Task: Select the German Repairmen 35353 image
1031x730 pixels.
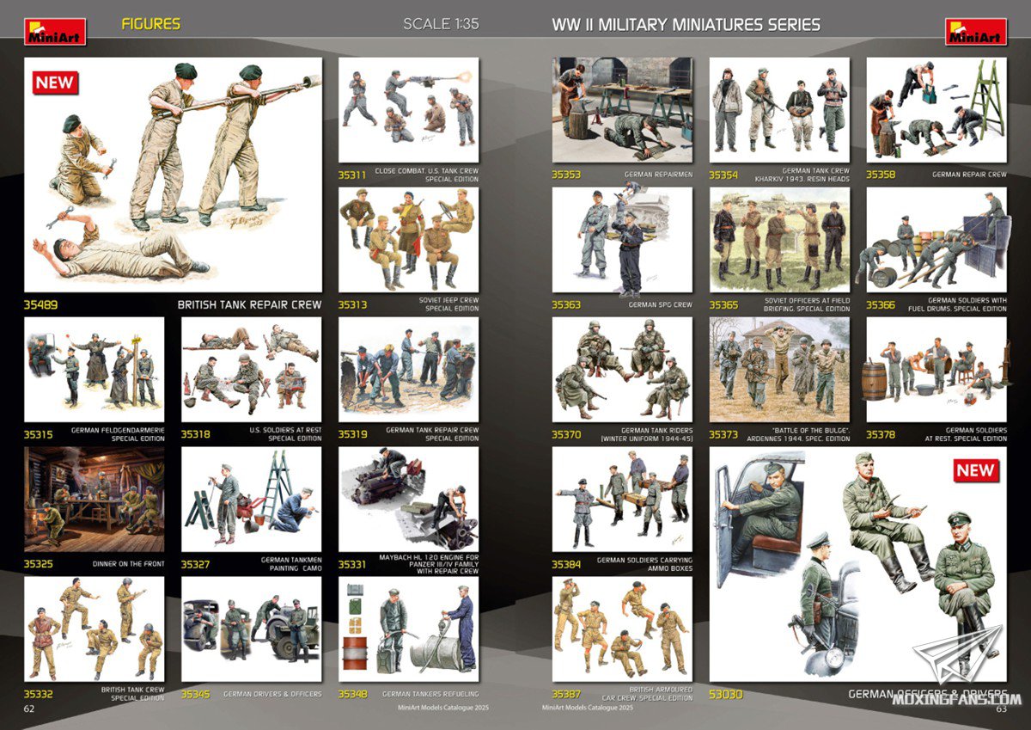Action: [622, 110]
